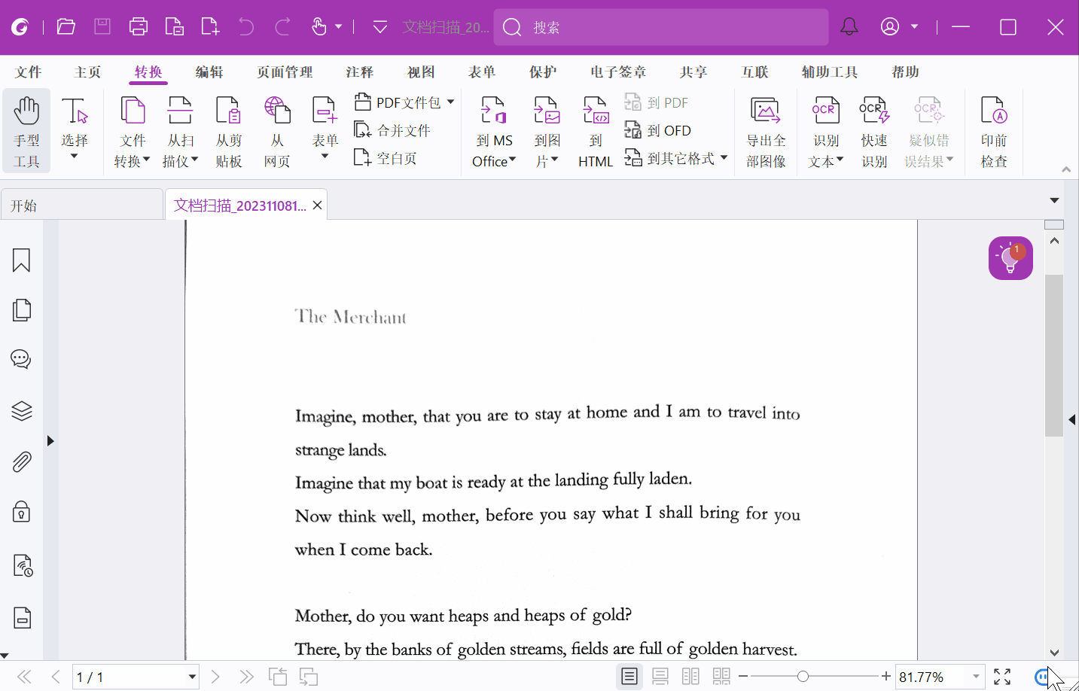Open file using folder icon
Screen dimensions: 1079x691
tap(66, 27)
